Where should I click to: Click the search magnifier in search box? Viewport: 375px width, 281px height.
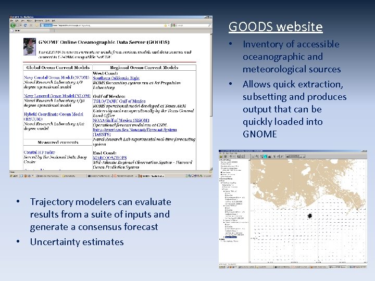pos(209,25)
